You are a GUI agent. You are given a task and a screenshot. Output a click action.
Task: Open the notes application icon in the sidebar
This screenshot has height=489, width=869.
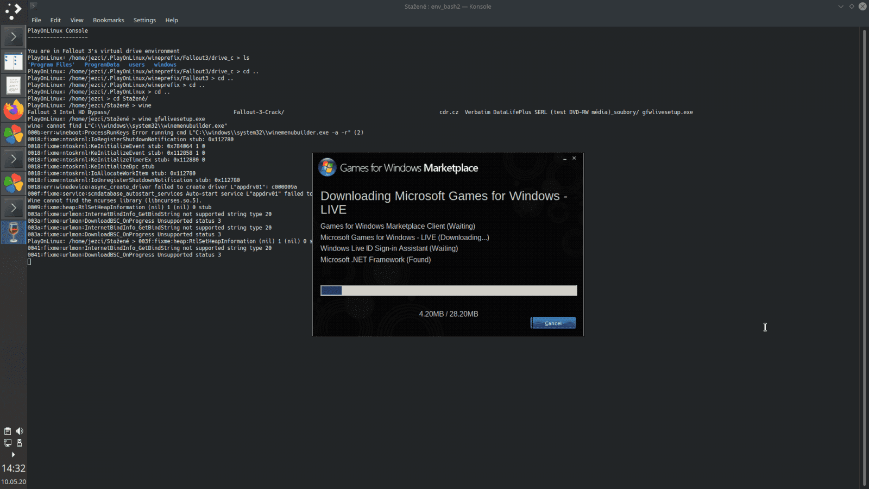[x=13, y=61]
